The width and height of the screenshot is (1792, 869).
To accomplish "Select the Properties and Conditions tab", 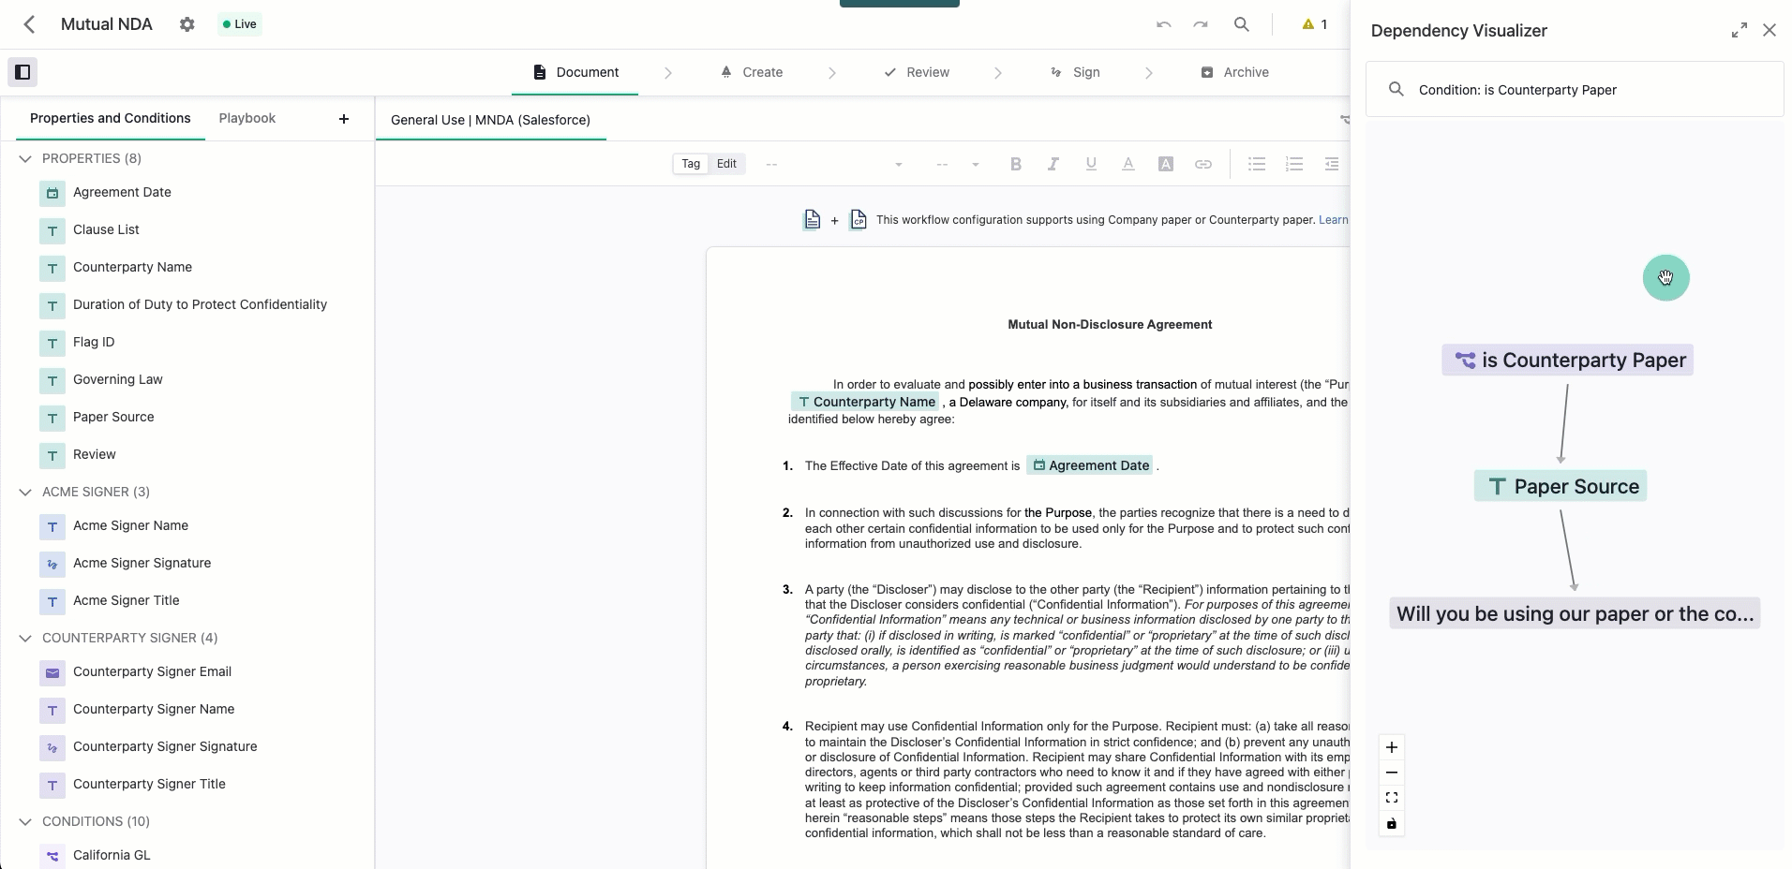I will [111, 118].
